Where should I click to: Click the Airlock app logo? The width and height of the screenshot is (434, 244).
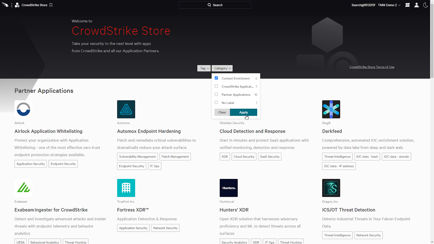click(x=24, y=109)
